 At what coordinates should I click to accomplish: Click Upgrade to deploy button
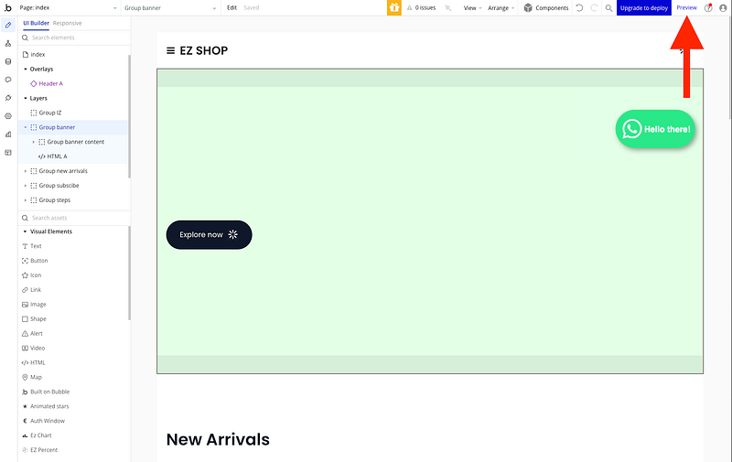pos(643,7)
